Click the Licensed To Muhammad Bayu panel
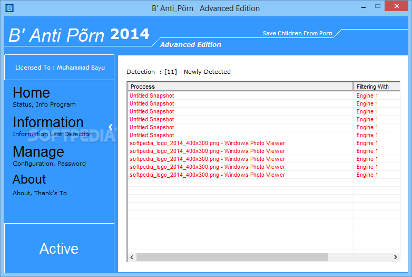The height and width of the screenshot is (277, 412). click(x=59, y=68)
